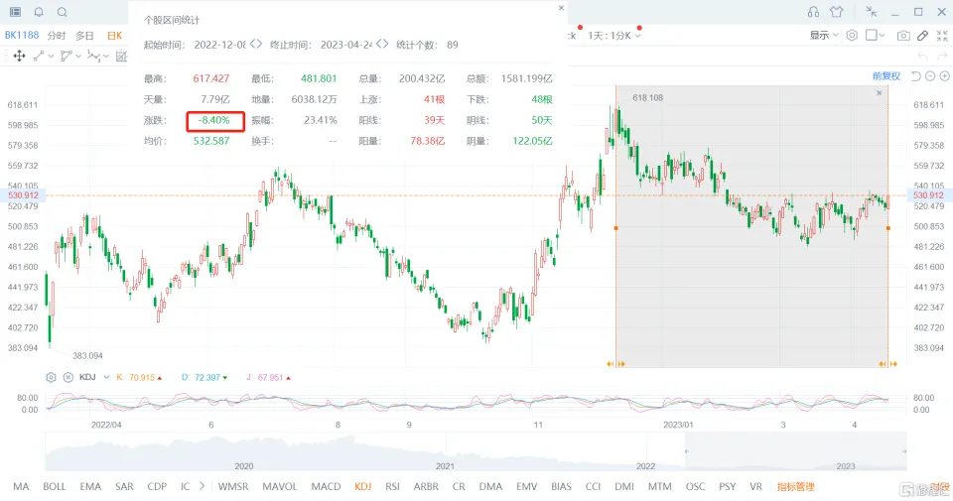
Task: Select the MACD indicator tab
Action: [326, 486]
